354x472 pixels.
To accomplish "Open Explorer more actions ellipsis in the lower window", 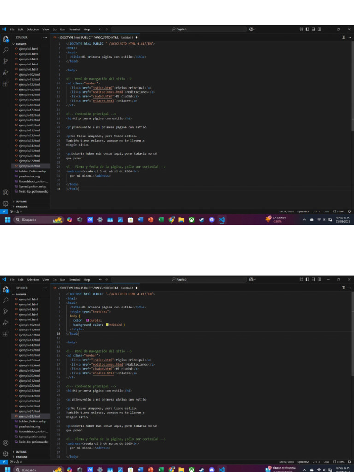I will 45,288.
